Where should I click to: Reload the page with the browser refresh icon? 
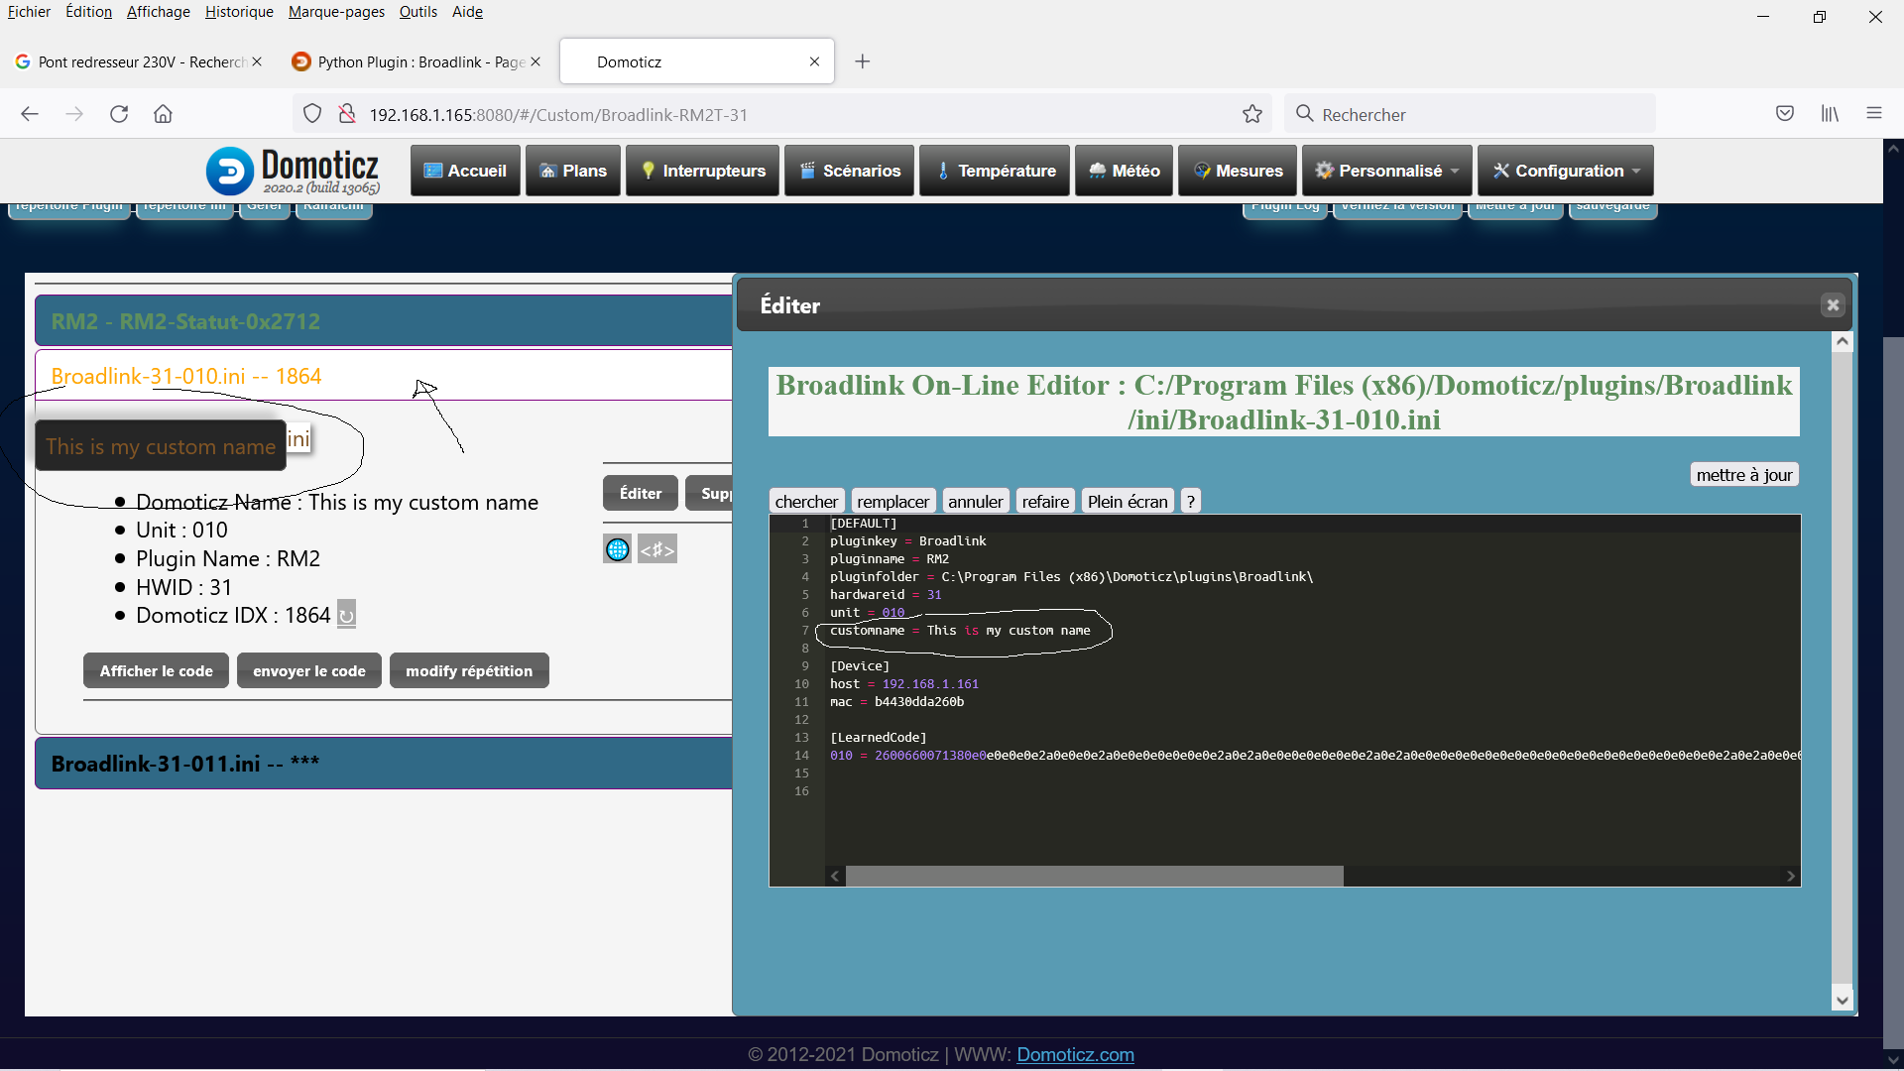click(x=119, y=114)
